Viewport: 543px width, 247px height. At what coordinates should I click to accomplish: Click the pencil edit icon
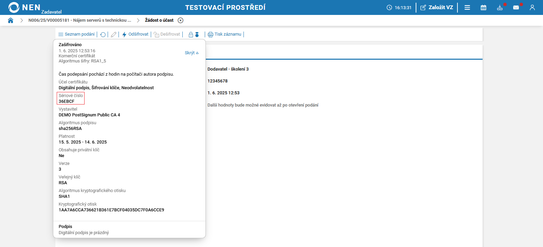[114, 35]
